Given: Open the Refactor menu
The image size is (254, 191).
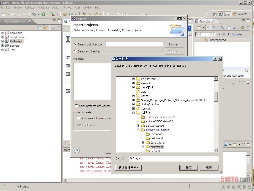Looking at the screenshot, I should pyautogui.click(x=30, y=7).
